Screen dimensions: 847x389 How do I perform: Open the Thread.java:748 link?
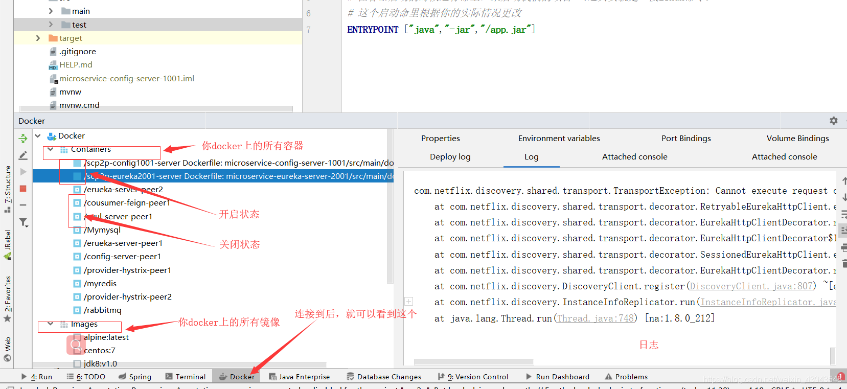[x=596, y=318]
